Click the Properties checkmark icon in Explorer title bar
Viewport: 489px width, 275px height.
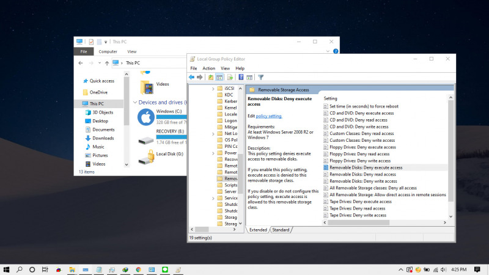point(91,42)
